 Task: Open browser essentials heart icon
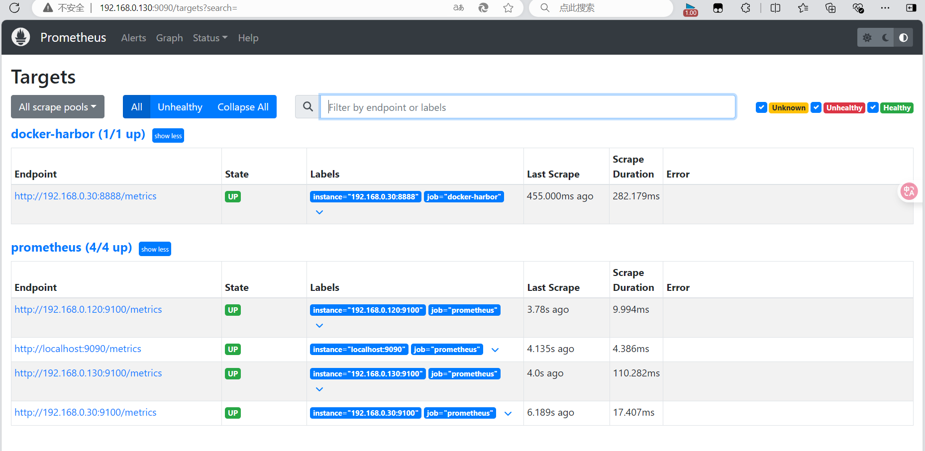click(x=858, y=8)
